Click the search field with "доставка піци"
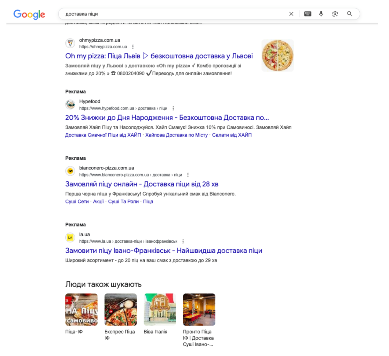 coord(174,14)
